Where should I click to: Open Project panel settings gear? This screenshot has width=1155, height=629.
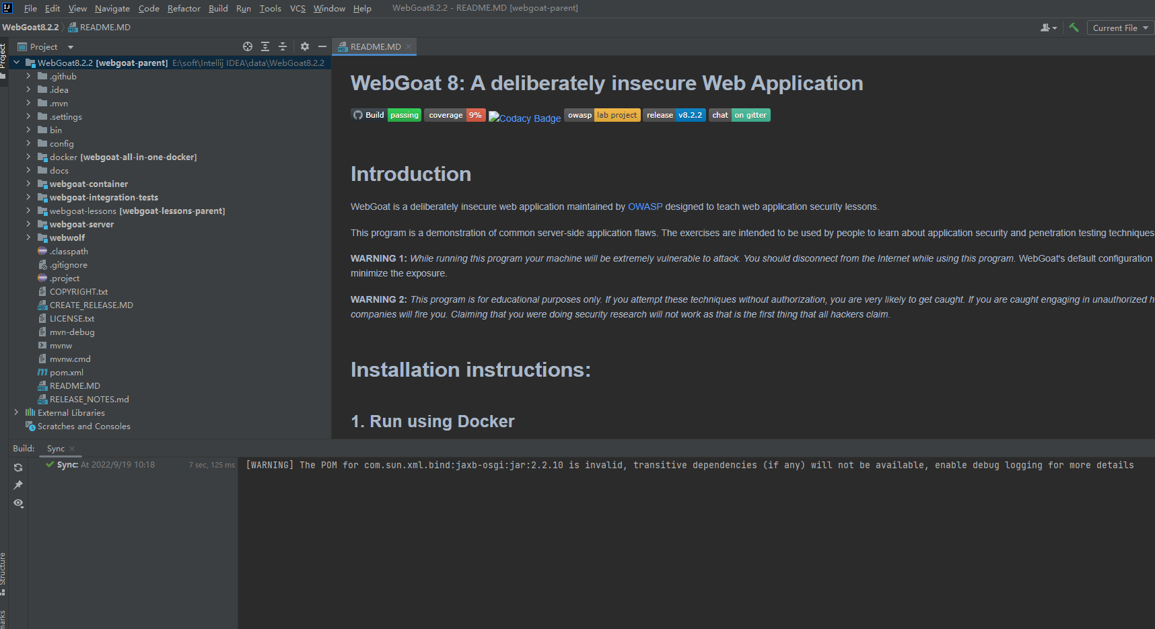pyautogui.click(x=305, y=46)
